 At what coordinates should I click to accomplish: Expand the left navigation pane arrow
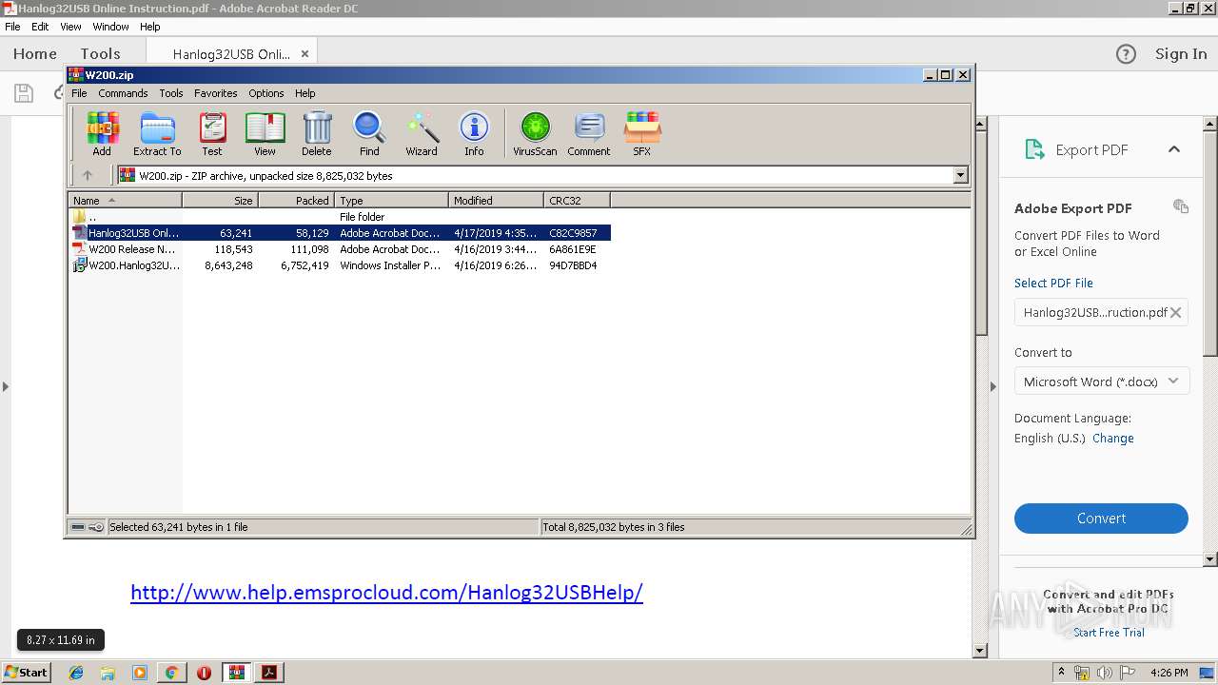click(6, 386)
